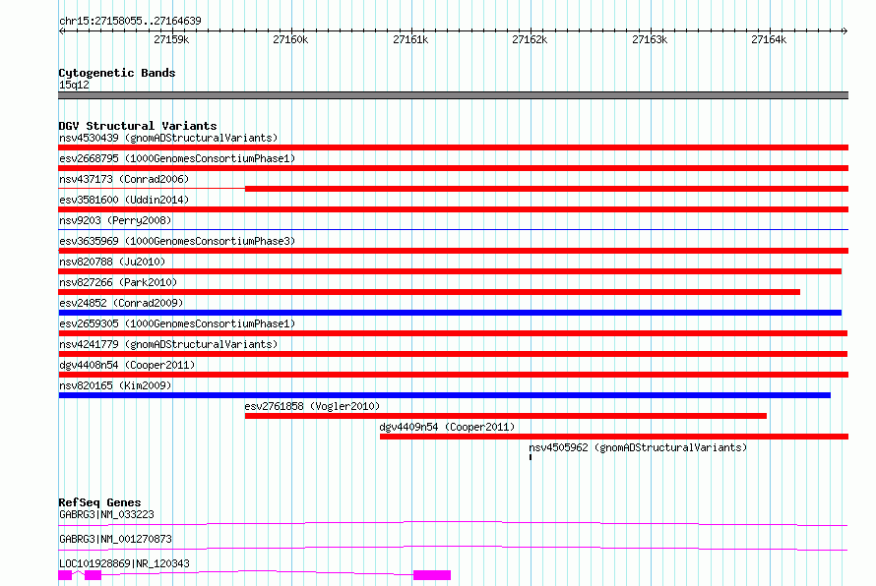Select the red bar for esv2761858
The image size is (876, 586).
coord(506,416)
